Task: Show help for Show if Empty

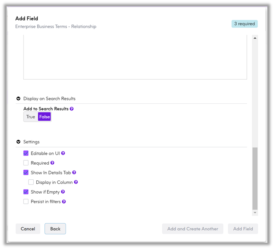Action: [63, 192]
